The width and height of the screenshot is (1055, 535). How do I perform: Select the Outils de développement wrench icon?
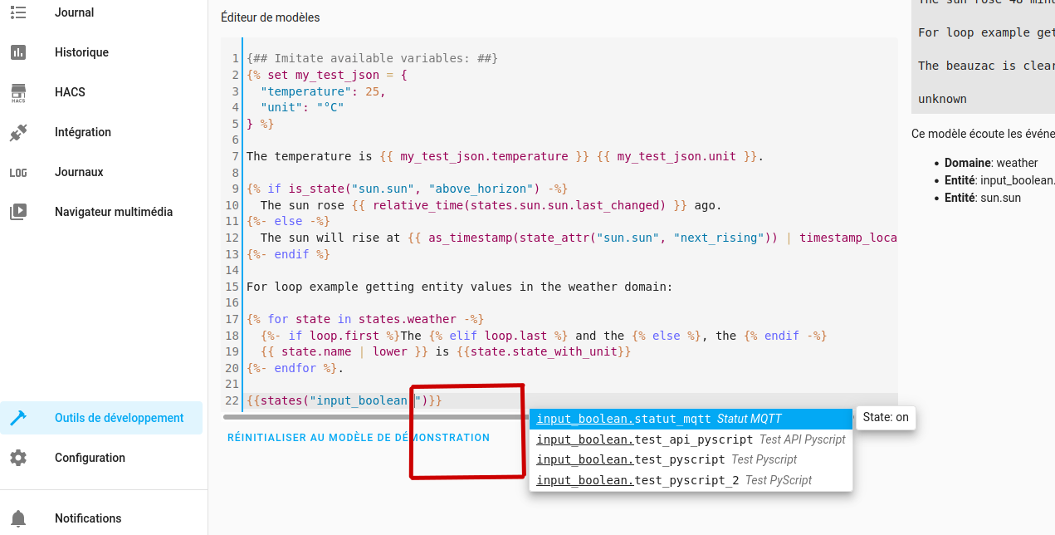click(18, 419)
